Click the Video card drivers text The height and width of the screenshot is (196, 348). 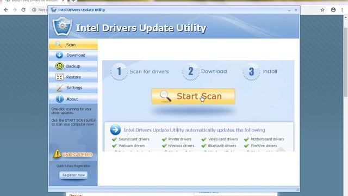point(223,139)
